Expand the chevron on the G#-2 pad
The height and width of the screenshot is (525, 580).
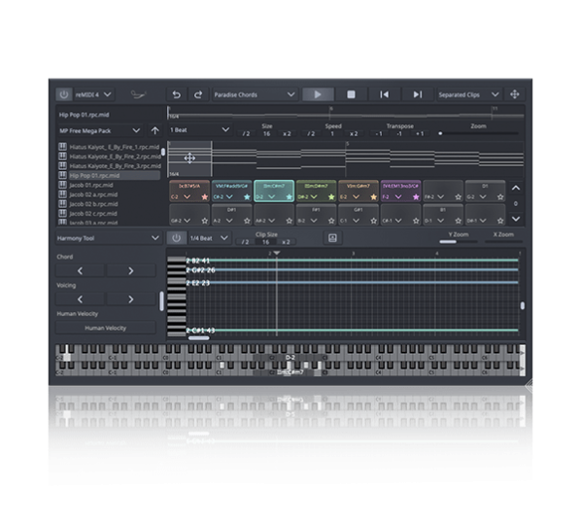[187, 221]
